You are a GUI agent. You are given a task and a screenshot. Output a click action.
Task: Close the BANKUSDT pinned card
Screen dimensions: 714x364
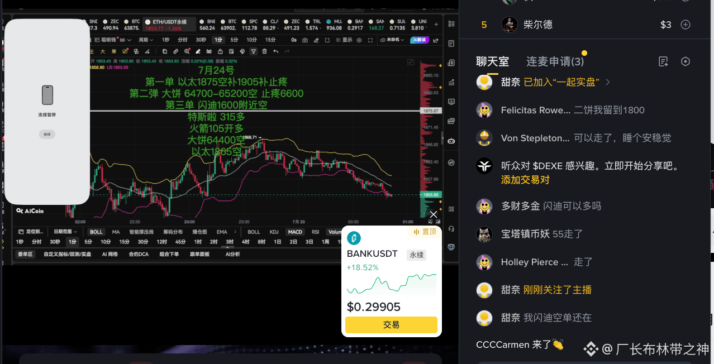pyautogui.click(x=434, y=214)
